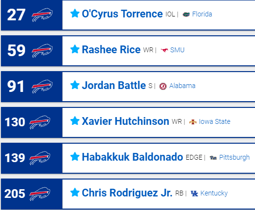Click the SMU mustang logo icon
Image resolution: width=255 pixels, height=210 pixels.
tap(164, 50)
